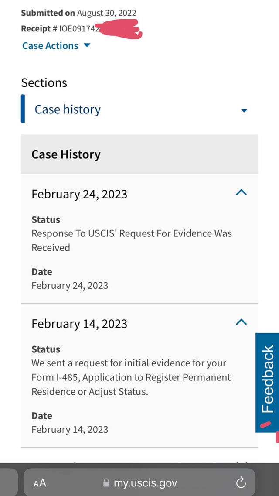
Task: Open Safari's AA text size menu
Action: tap(40, 483)
